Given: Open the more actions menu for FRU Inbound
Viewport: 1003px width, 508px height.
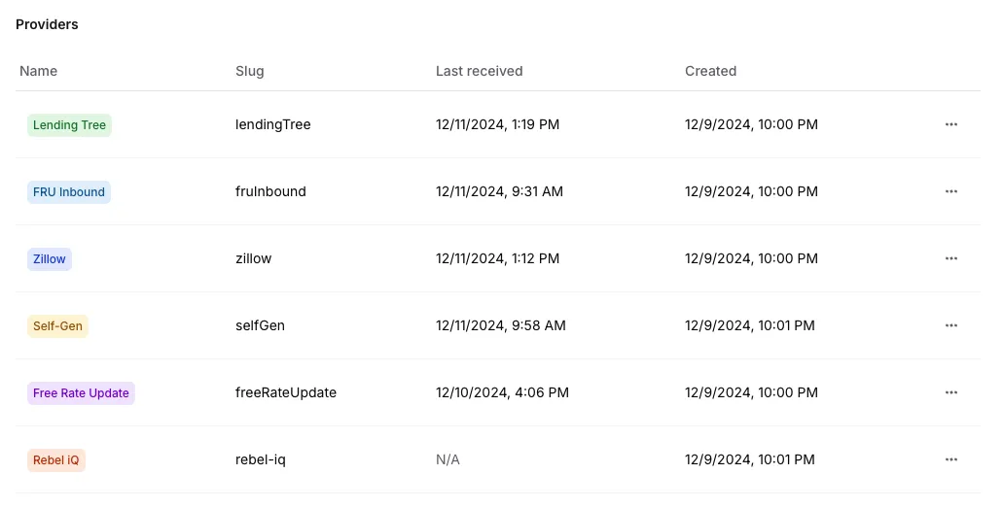Looking at the screenshot, I should pos(950,191).
